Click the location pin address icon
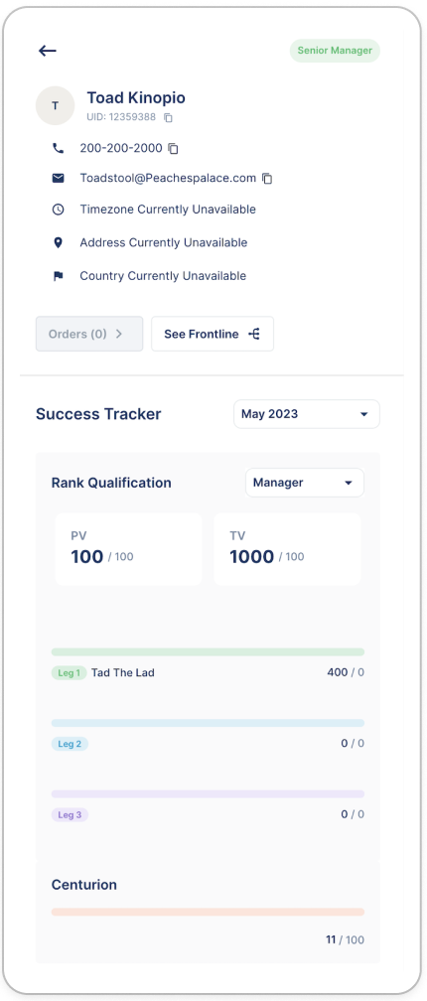 click(58, 242)
